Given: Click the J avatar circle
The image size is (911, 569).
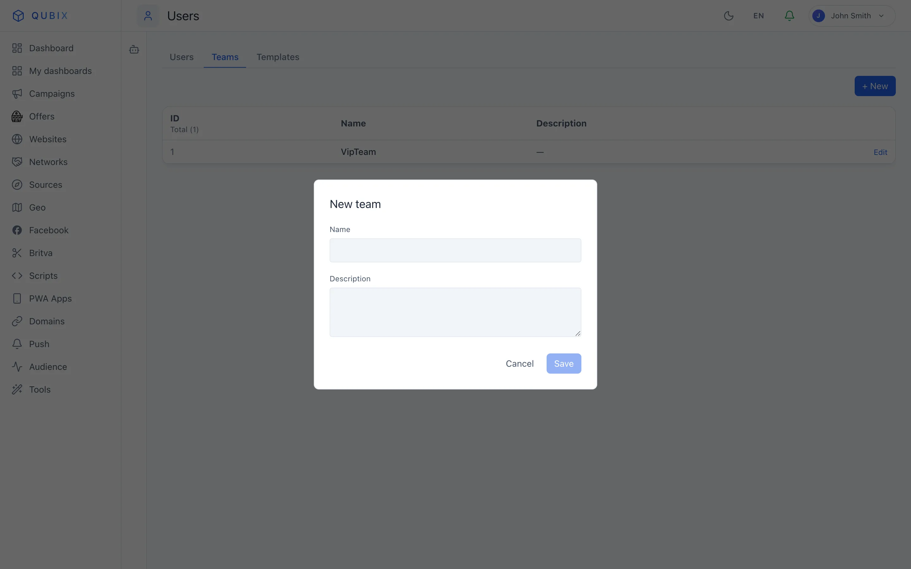Looking at the screenshot, I should (818, 16).
